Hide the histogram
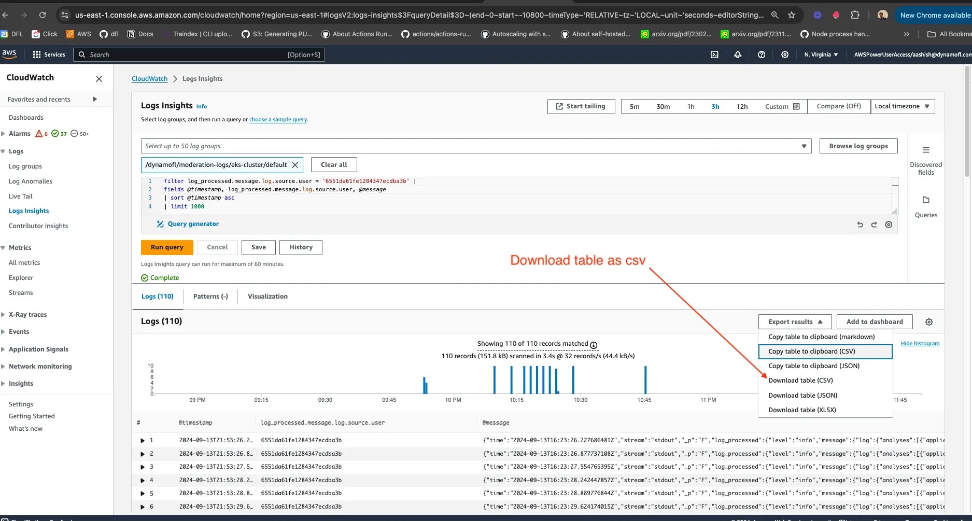Viewport: 972px width, 521px height. pyautogui.click(x=920, y=343)
